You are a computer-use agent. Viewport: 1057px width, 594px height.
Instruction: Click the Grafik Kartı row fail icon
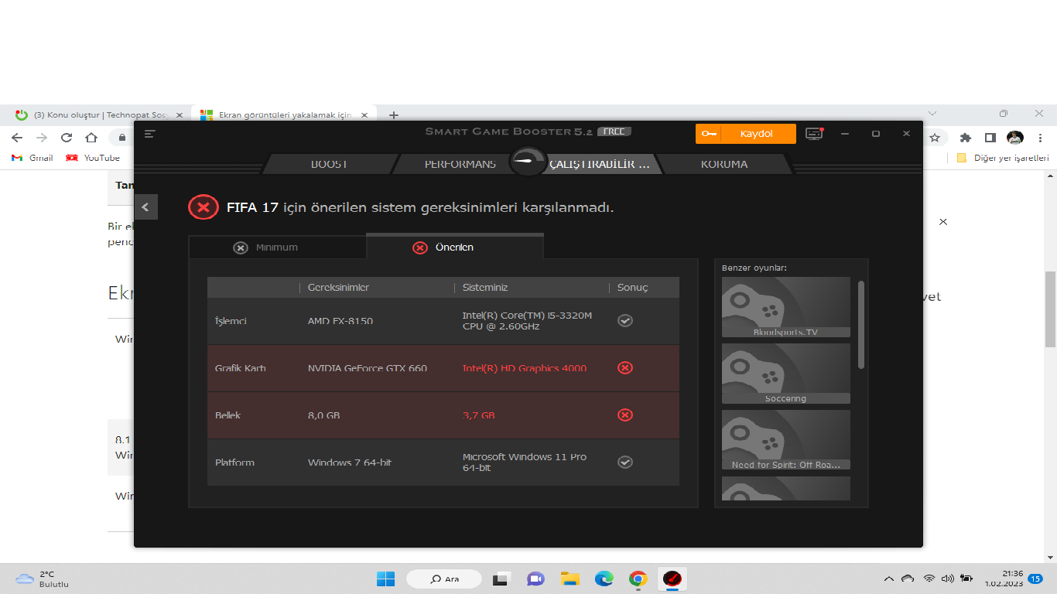[625, 367]
